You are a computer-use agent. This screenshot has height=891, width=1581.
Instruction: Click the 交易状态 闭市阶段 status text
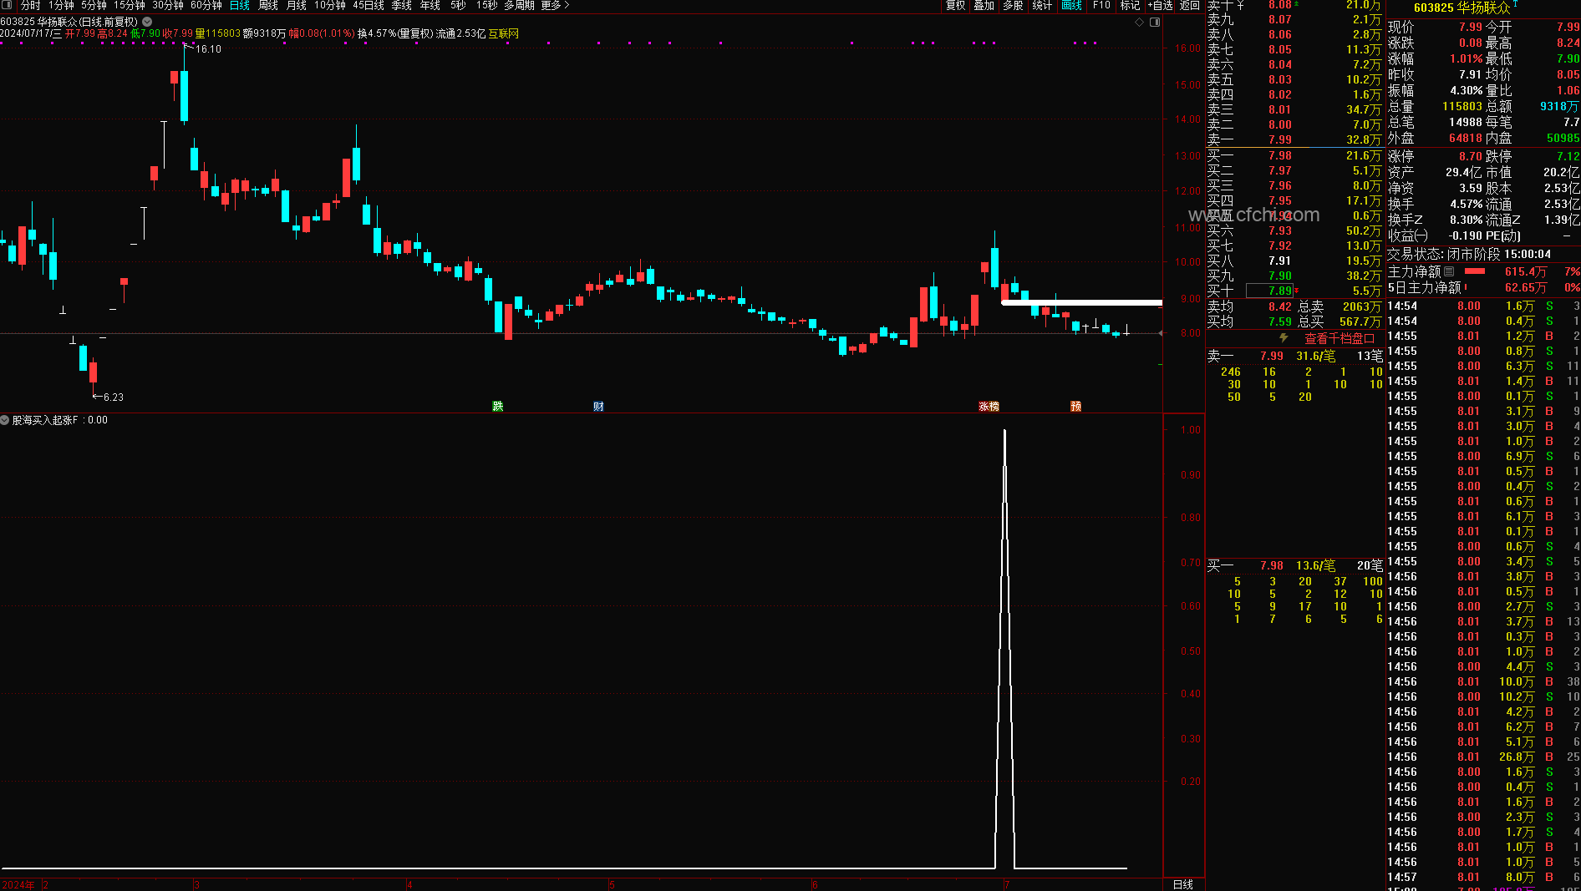[x=1469, y=254]
